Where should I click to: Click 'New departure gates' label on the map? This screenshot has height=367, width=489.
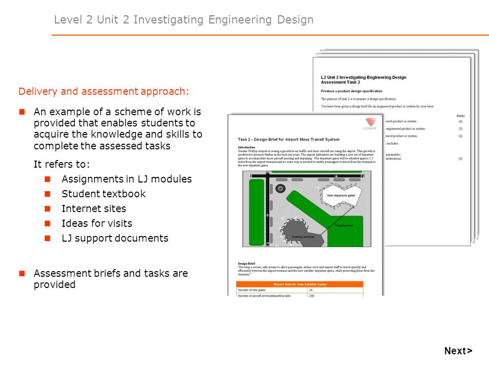click(341, 195)
